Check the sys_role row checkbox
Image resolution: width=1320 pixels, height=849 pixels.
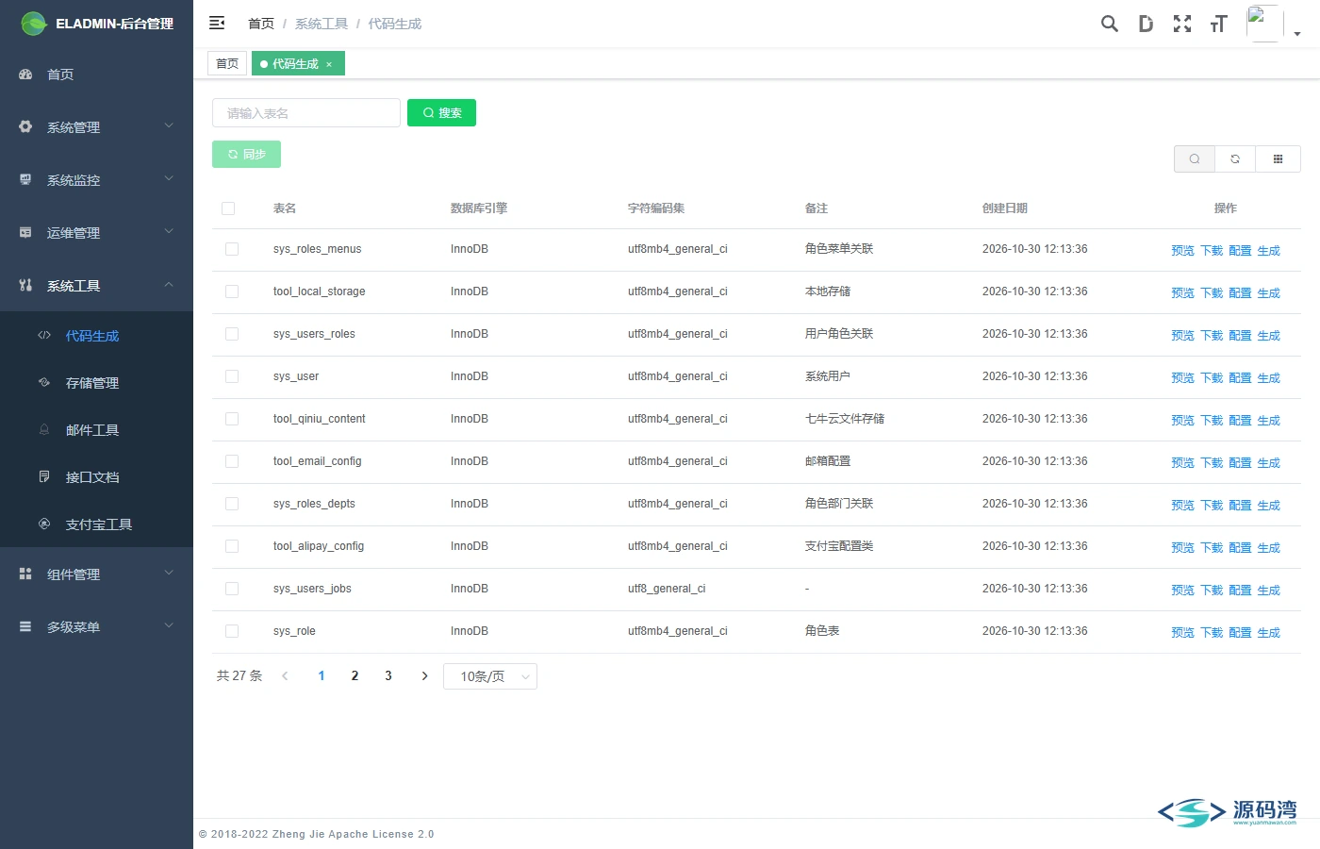tap(232, 631)
